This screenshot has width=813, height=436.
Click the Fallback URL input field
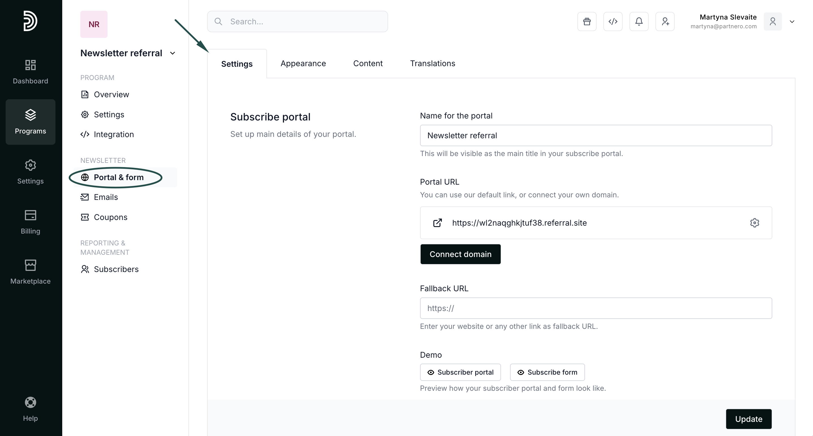pyautogui.click(x=595, y=308)
